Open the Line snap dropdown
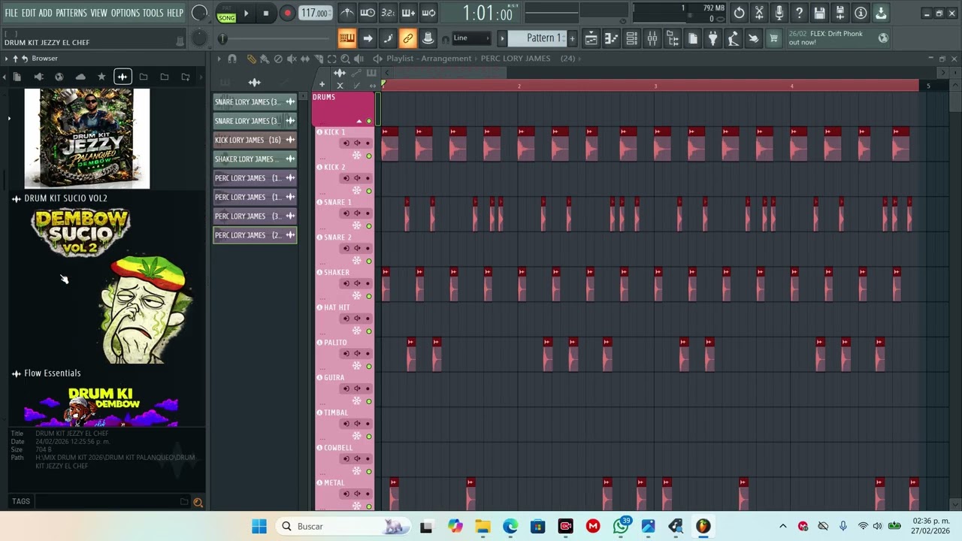The height and width of the screenshot is (541, 962). coord(471,38)
